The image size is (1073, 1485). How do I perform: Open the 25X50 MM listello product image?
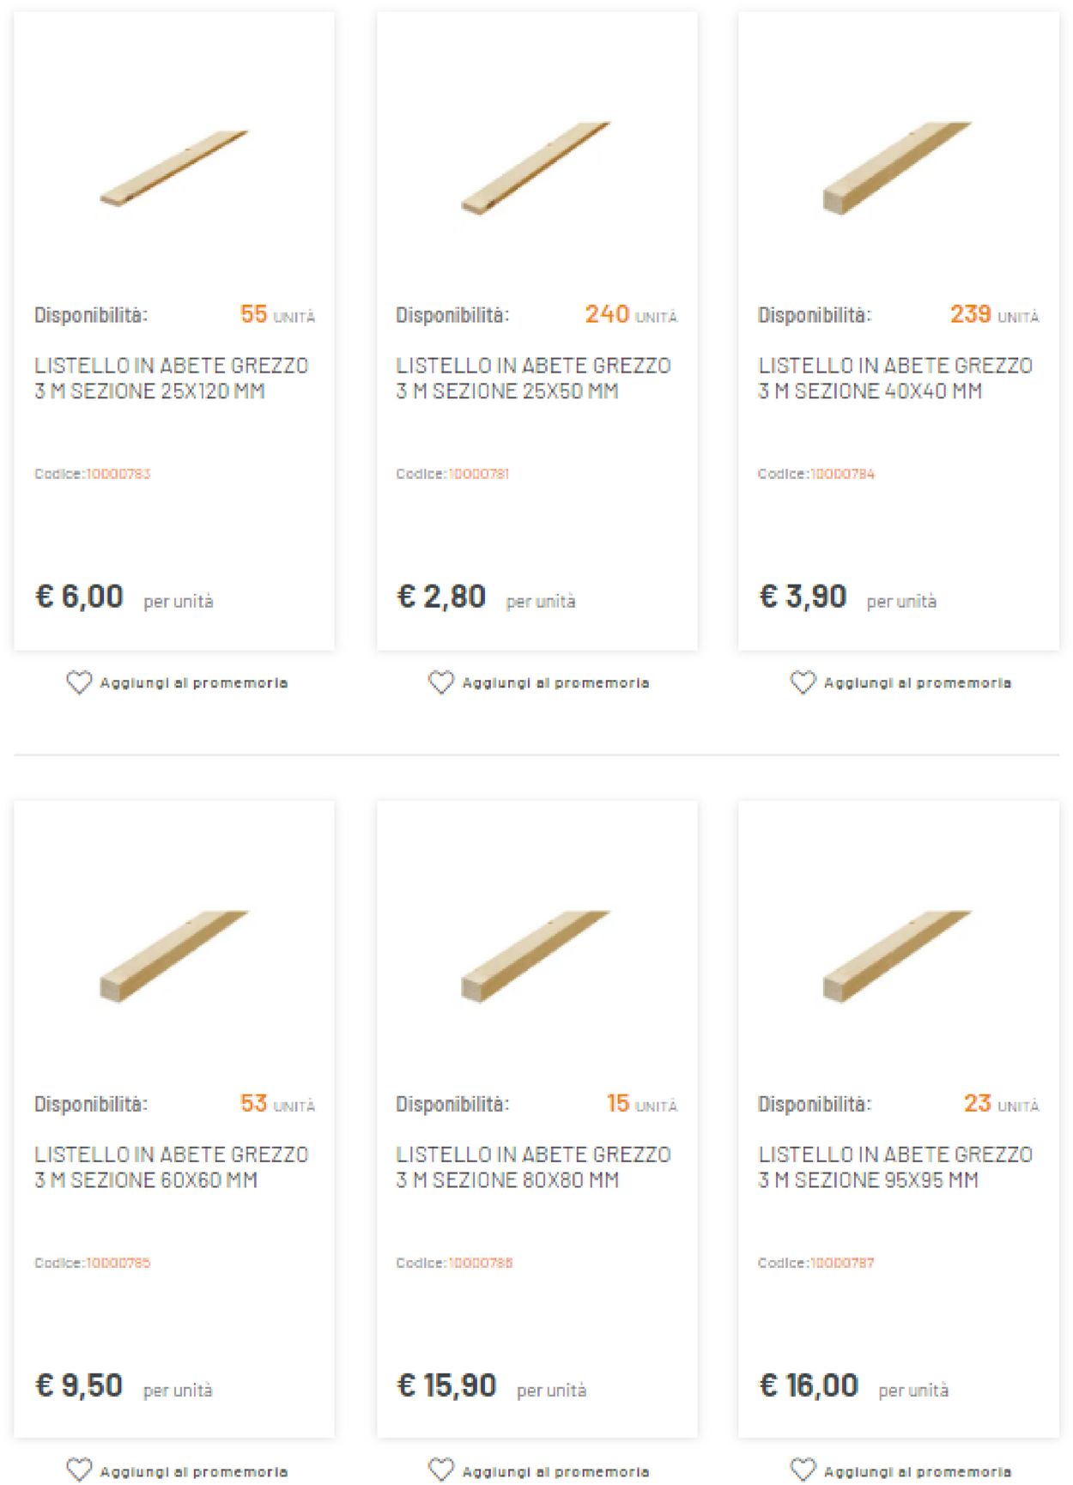536,168
